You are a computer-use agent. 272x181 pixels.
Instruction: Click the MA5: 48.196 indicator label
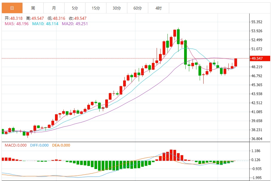tap(17, 24)
